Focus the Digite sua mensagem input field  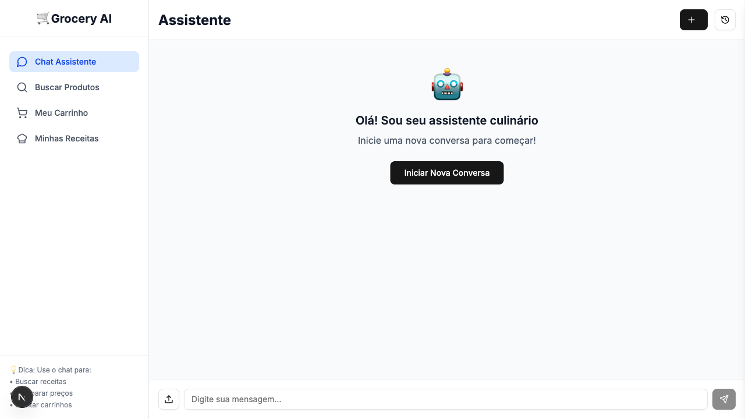[x=445, y=399]
